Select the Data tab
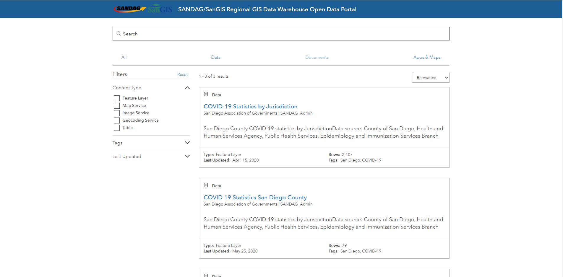This screenshot has width=563, height=277. [x=216, y=57]
